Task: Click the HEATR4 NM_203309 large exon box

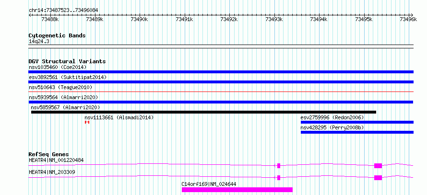Action: [x=378, y=178]
